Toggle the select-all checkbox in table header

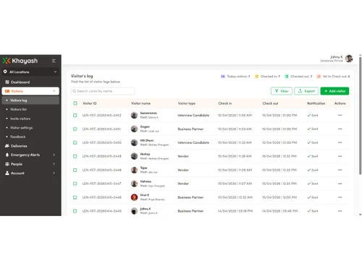click(x=75, y=103)
